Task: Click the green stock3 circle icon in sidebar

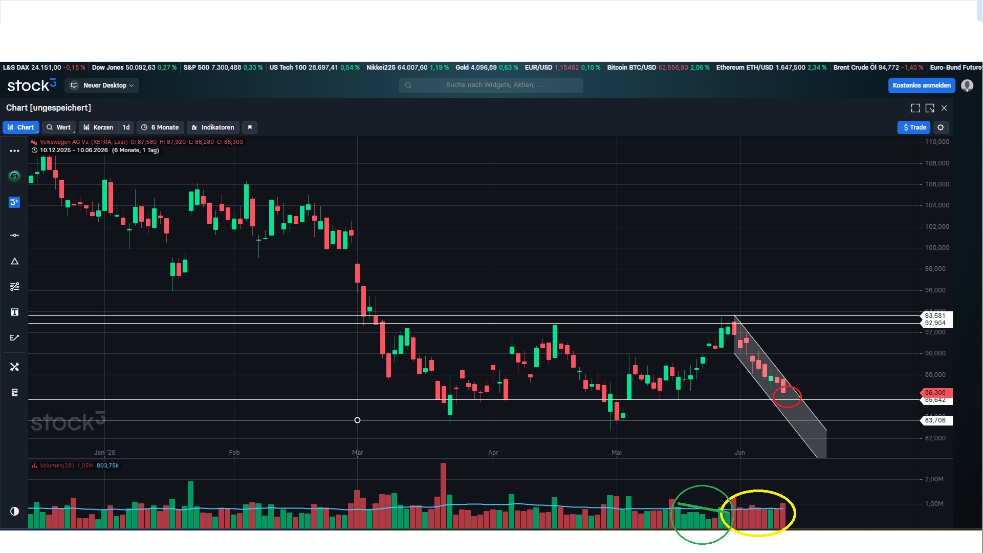Action: click(x=14, y=177)
